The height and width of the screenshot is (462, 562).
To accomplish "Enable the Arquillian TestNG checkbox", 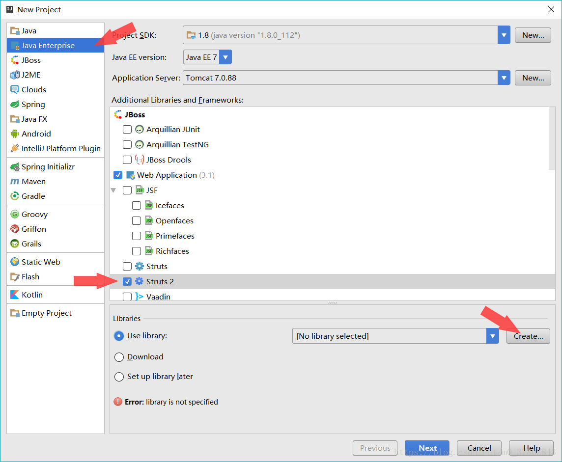I will tap(127, 144).
